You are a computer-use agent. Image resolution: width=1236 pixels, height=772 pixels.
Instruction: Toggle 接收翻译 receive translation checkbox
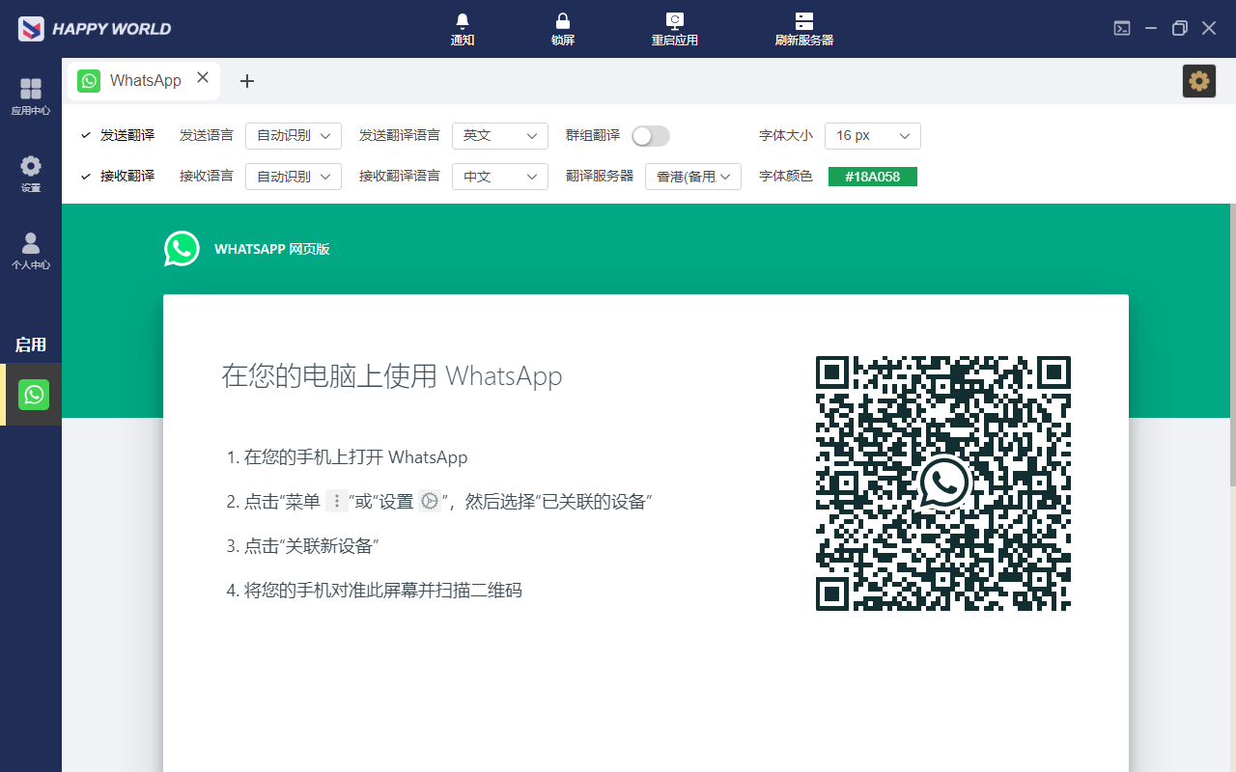pyautogui.click(x=86, y=177)
